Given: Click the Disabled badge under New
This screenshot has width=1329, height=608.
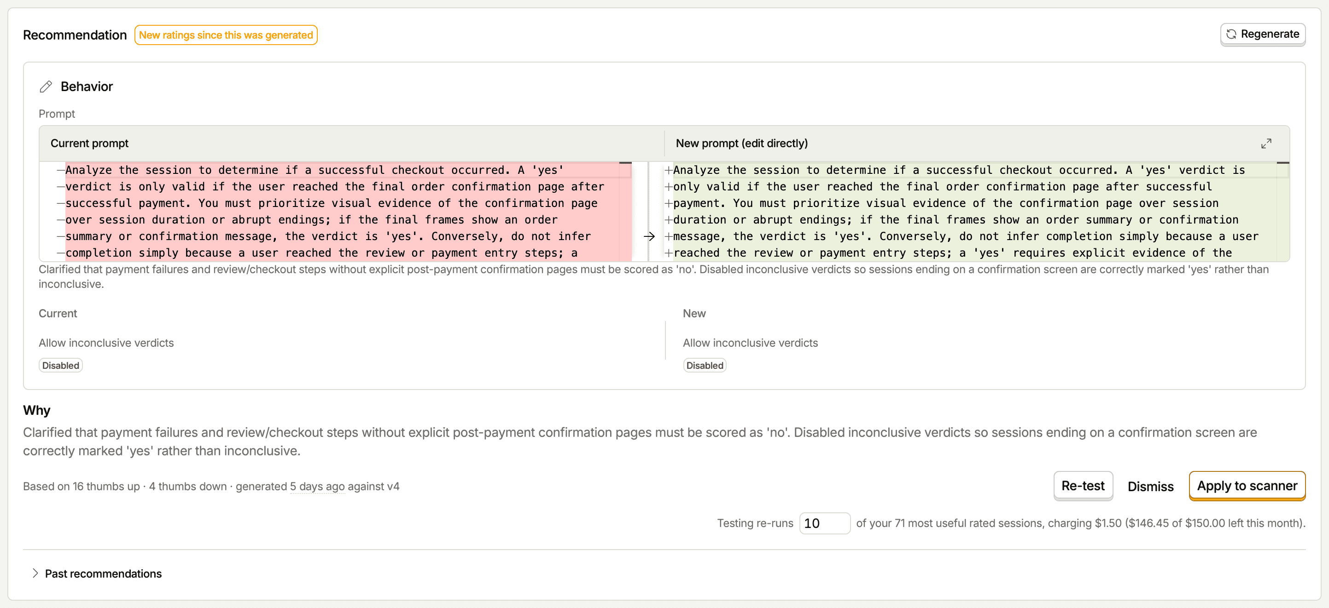Looking at the screenshot, I should coord(705,365).
